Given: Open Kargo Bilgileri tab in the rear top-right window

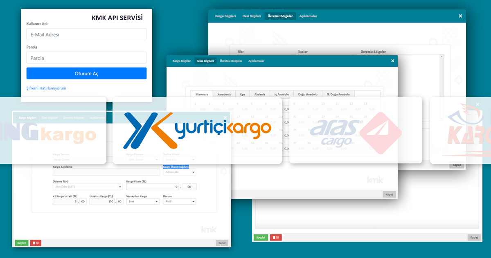Looking at the screenshot, I should [x=225, y=16].
